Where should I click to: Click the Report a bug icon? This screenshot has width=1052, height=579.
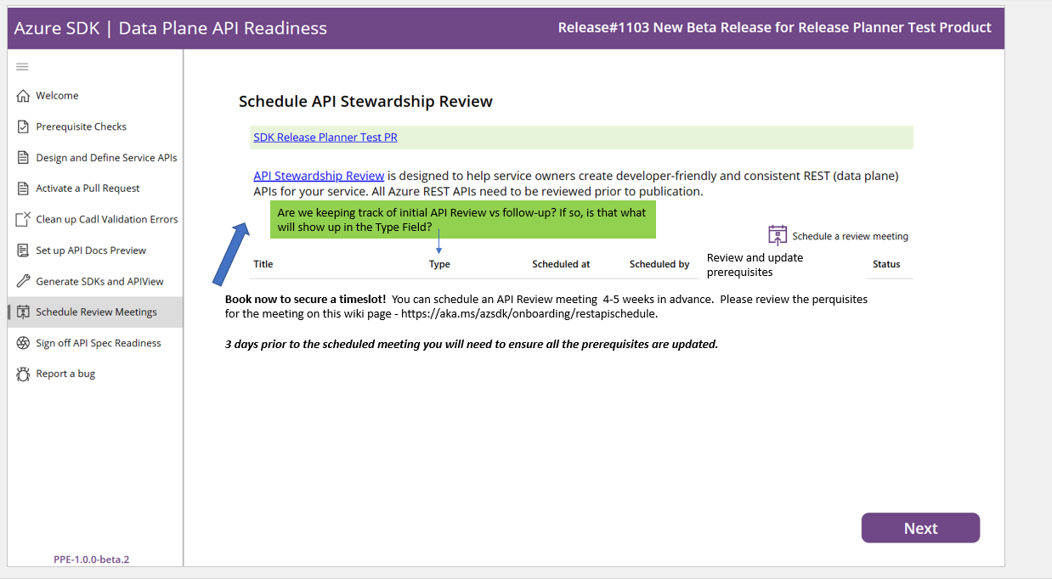click(x=24, y=373)
